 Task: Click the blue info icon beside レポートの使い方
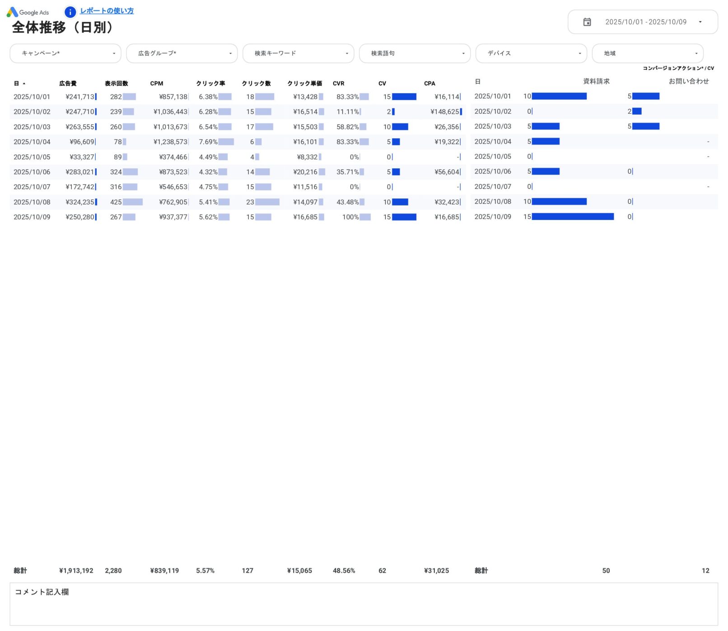click(70, 12)
